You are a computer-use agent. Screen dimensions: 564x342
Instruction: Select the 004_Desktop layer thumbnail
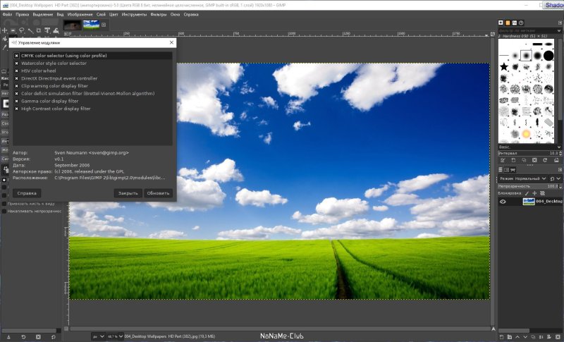[x=528, y=202]
